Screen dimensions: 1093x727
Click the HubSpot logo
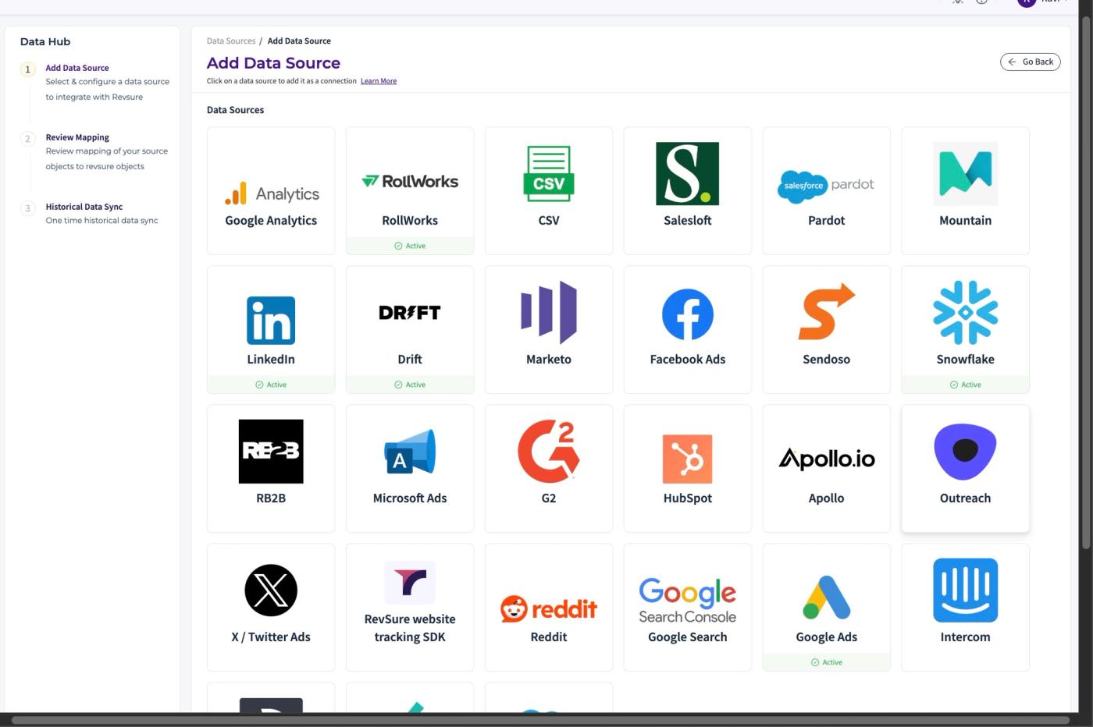pos(688,459)
